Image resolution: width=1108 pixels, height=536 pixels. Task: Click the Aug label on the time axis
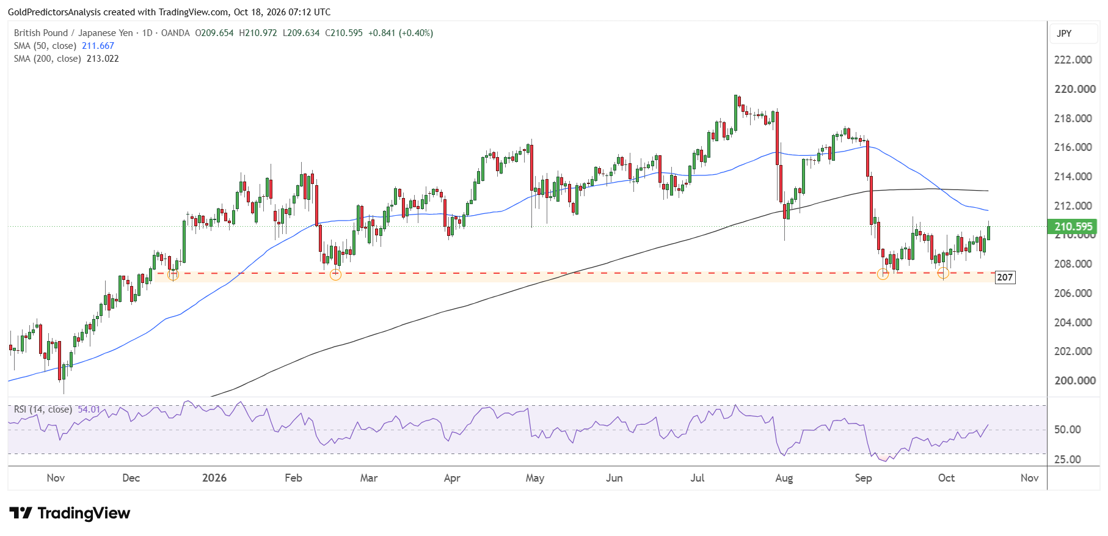784,478
